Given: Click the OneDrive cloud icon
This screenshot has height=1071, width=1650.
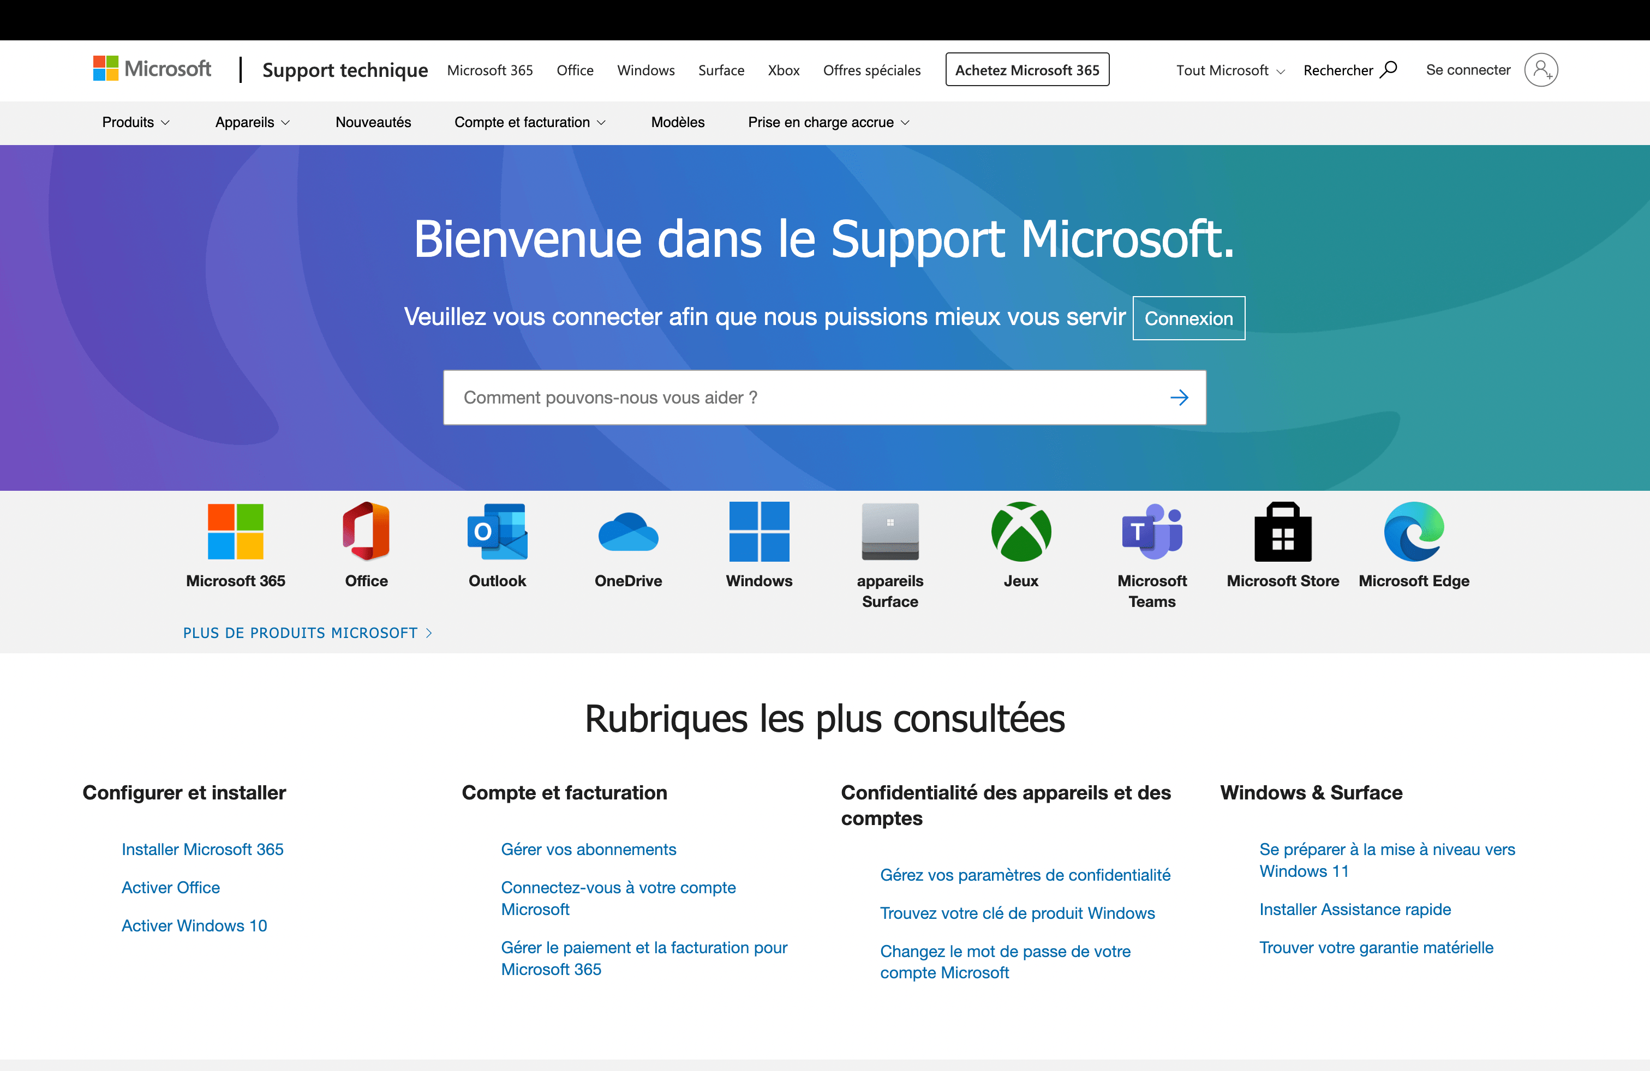Looking at the screenshot, I should [x=628, y=531].
